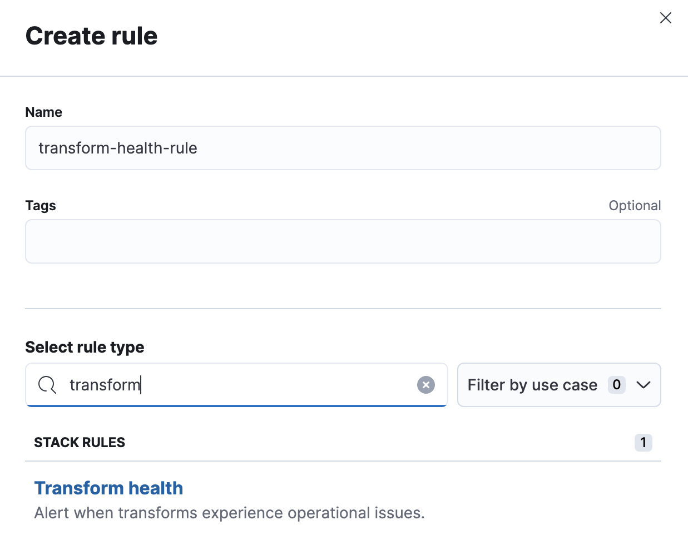688x540 pixels.
Task: Click the Select rule type heading
Action: tap(85, 346)
